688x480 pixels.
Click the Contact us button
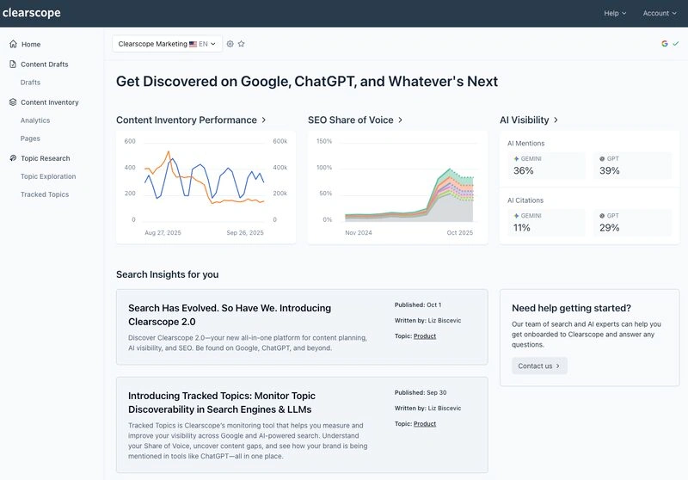(539, 366)
